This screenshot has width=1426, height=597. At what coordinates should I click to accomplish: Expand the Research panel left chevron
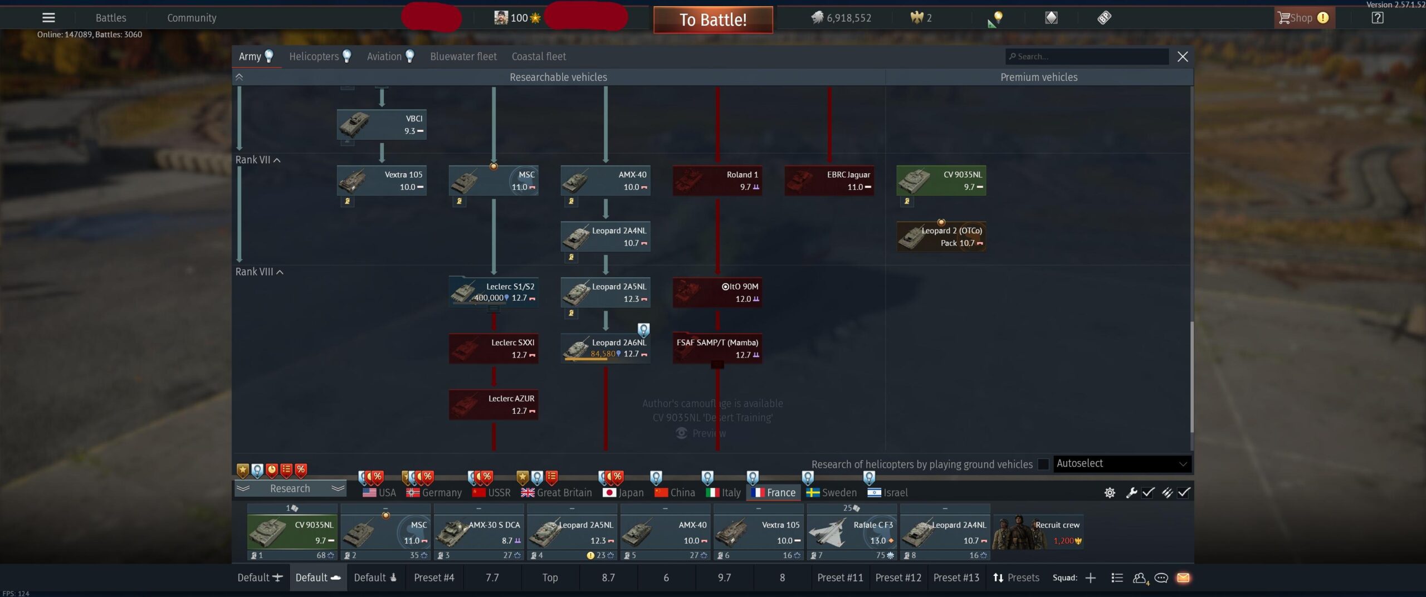point(243,488)
